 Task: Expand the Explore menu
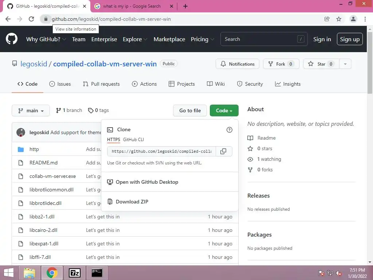(135, 39)
